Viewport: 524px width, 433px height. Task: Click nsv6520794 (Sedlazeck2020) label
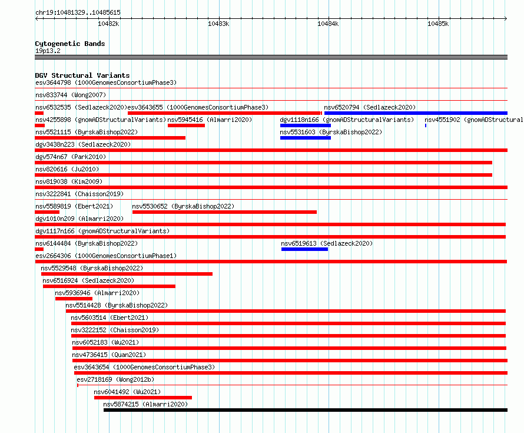370,107
